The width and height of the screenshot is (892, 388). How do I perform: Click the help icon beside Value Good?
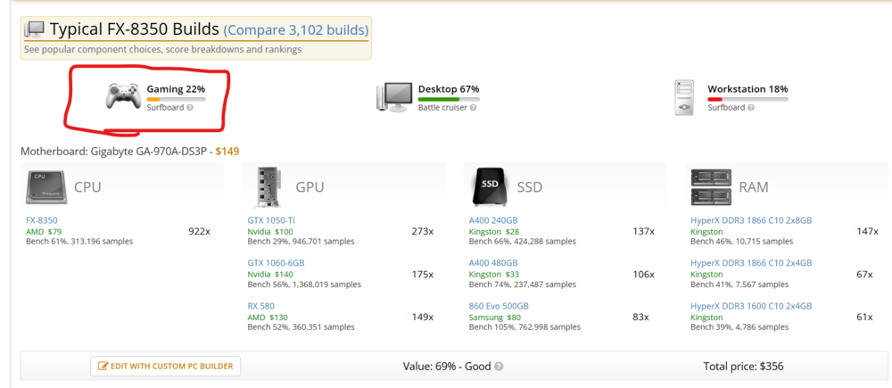[x=499, y=367]
